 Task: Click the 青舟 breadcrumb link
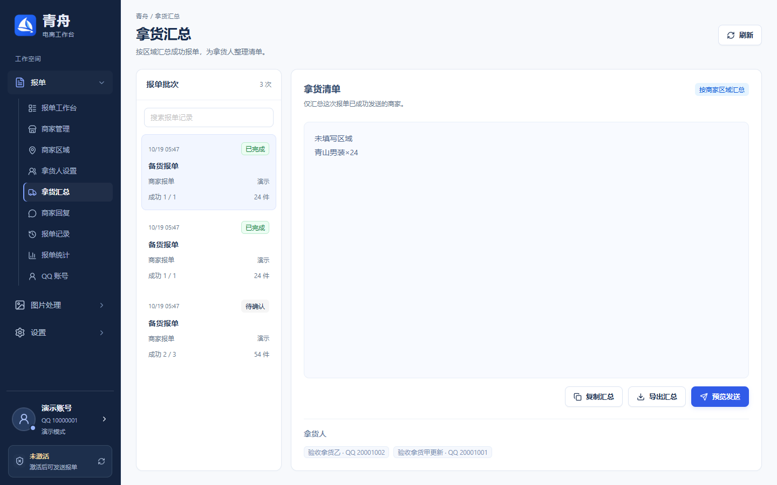pyautogui.click(x=142, y=16)
